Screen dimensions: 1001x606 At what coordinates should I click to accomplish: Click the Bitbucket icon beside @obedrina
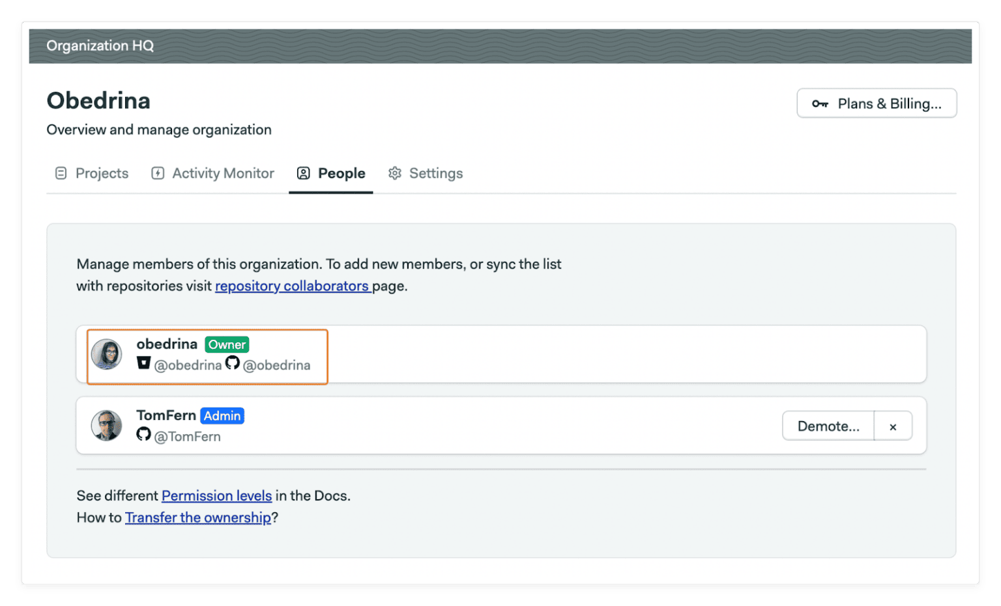[x=144, y=365]
